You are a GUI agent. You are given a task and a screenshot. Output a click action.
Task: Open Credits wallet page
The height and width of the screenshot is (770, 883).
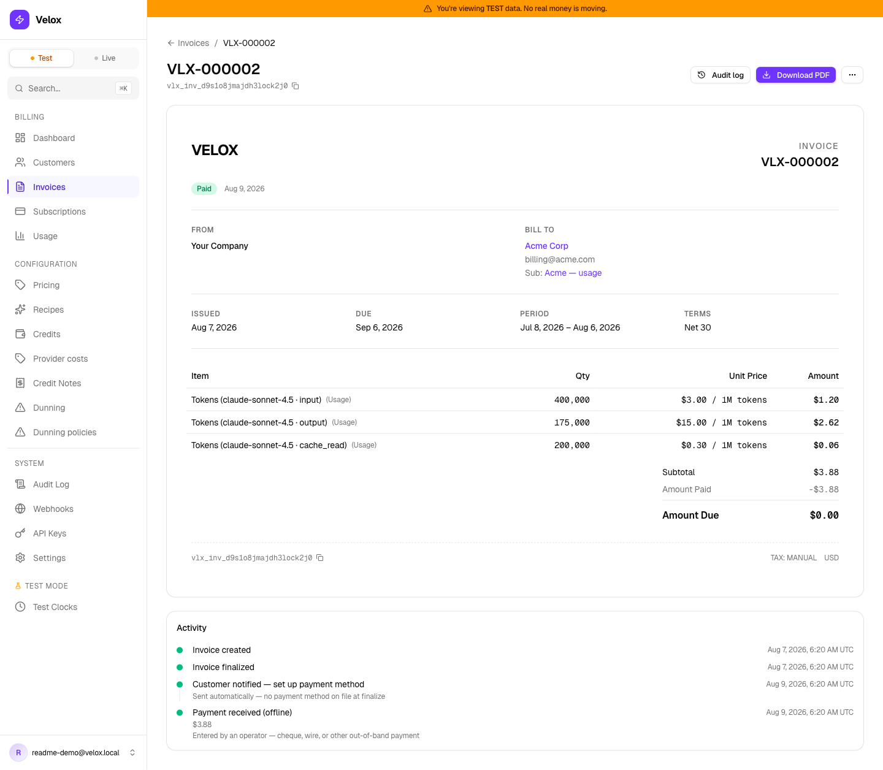point(73,334)
